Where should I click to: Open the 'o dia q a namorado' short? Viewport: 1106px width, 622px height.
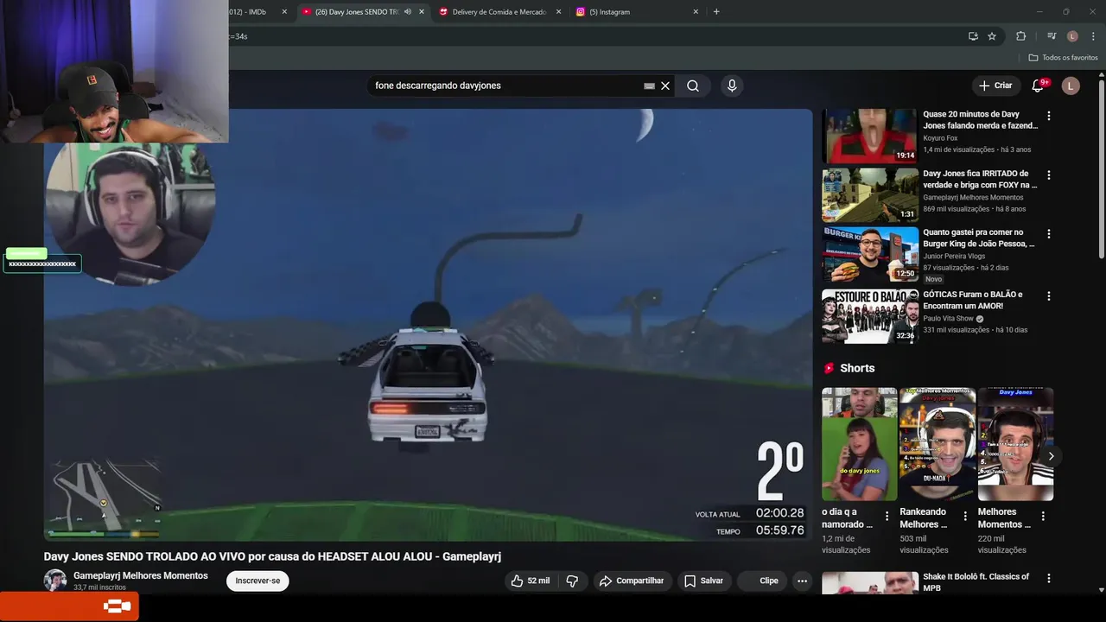[x=860, y=444]
